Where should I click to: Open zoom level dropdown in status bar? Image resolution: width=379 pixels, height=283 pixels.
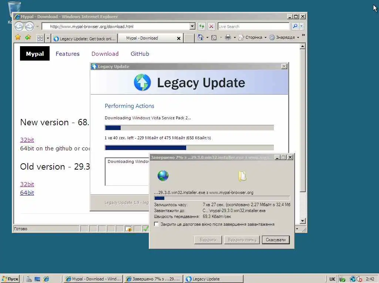coord(297,229)
